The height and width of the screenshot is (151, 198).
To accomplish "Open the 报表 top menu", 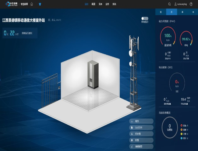I will pyautogui.click(x=101, y=4).
